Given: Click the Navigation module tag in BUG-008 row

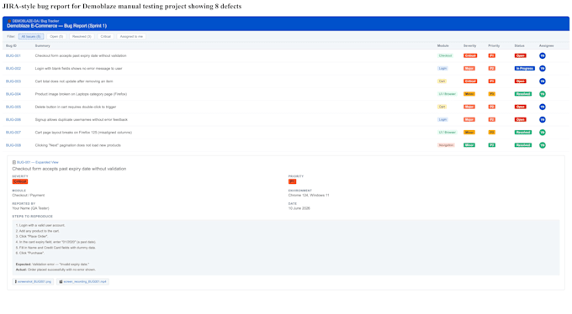Looking at the screenshot, I should [446, 145].
